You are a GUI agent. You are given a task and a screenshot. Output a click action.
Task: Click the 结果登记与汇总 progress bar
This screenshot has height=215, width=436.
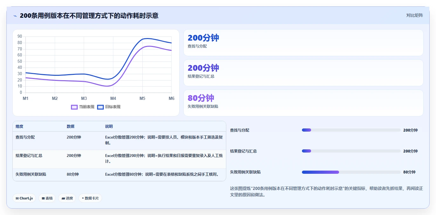click(351, 151)
